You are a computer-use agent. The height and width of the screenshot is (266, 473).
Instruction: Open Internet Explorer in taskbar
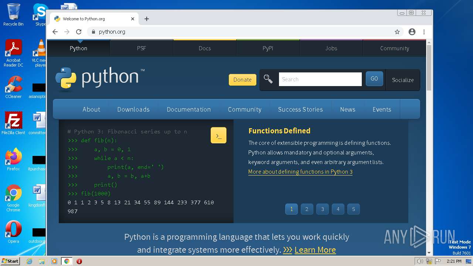point(29,261)
